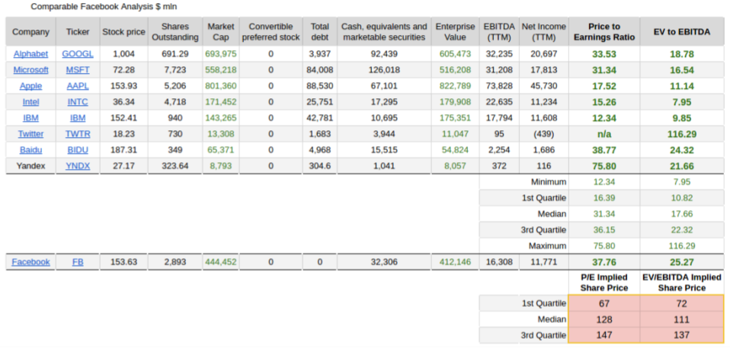Select Twitter n/a P/E cell
This screenshot has width=730, height=348.
(x=604, y=134)
